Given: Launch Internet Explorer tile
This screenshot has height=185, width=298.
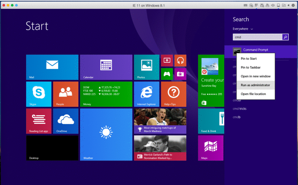Looking at the screenshot, I should pos(146,94).
